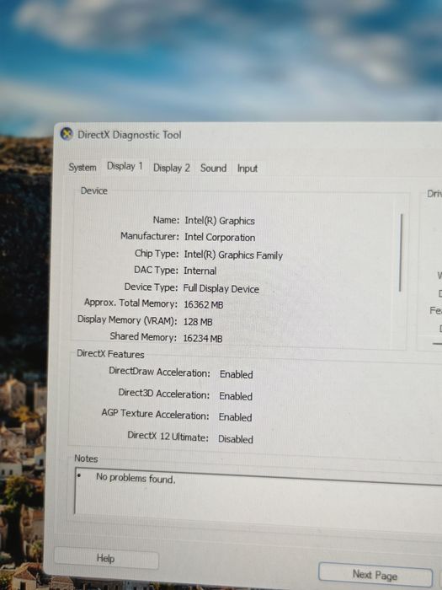Click the 'DirectX Features' group heading
The width and height of the screenshot is (442, 590).
click(x=110, y=354)
